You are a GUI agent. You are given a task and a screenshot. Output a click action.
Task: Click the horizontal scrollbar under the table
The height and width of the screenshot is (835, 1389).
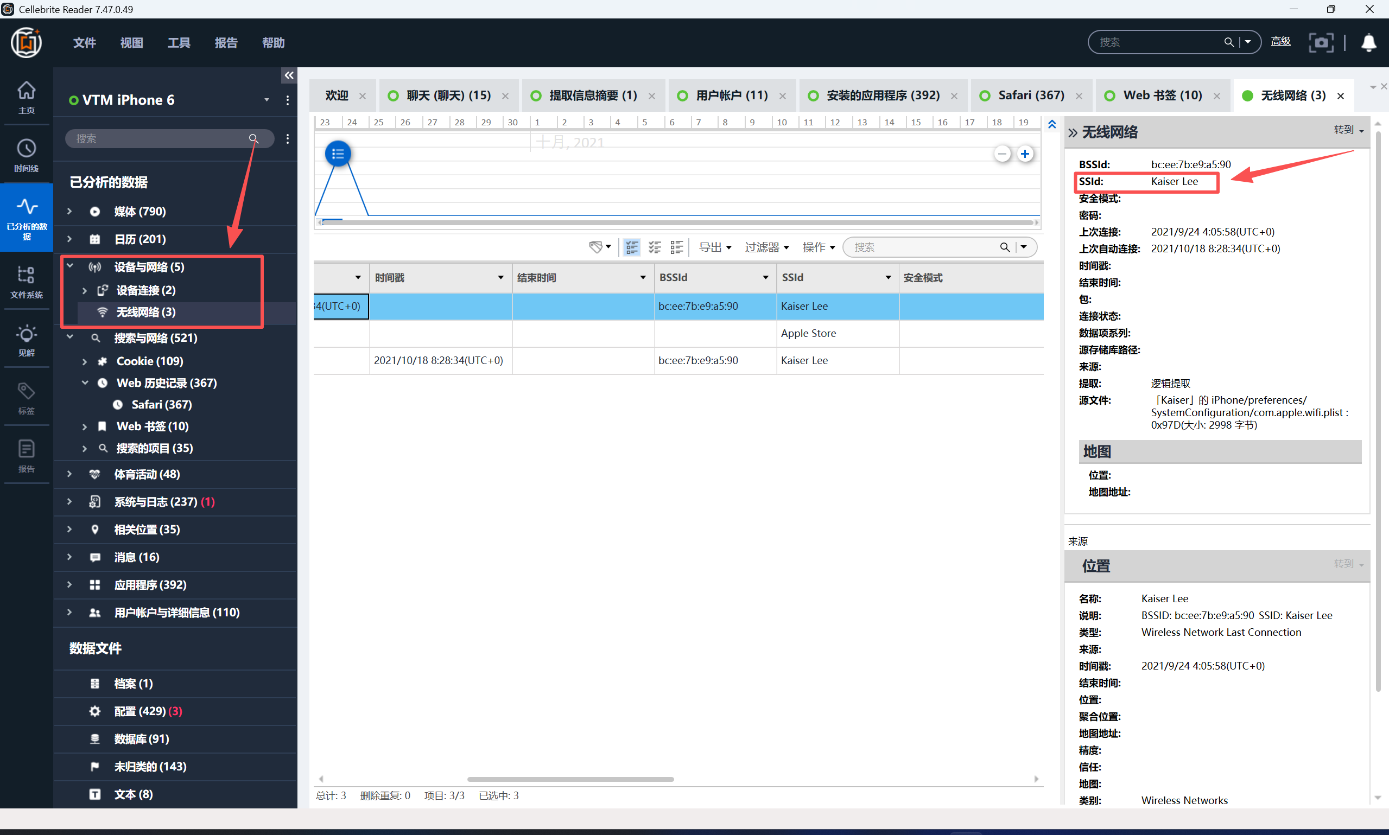click(x=570, y=779)
